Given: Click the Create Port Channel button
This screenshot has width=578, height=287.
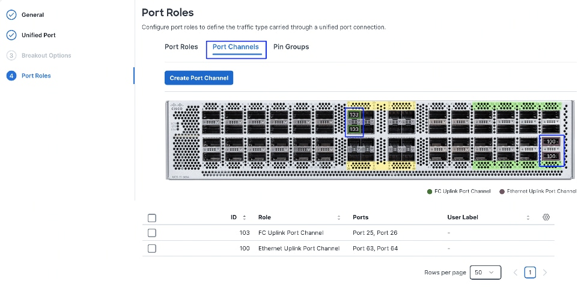Looking at the screenshot, I should click(x=199, y=77).
